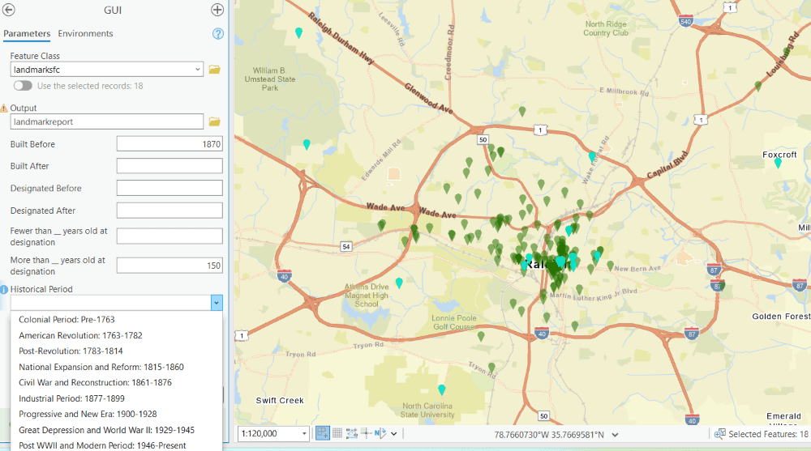Click the snapping icon in the map status bar

coord(323,434)
